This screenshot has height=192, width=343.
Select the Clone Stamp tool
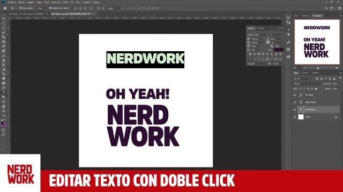4,60
